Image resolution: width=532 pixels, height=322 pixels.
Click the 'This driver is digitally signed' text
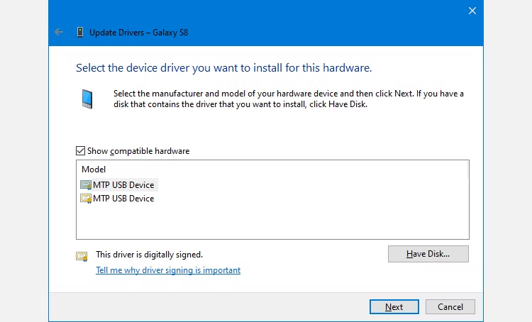tap(149, 254)
